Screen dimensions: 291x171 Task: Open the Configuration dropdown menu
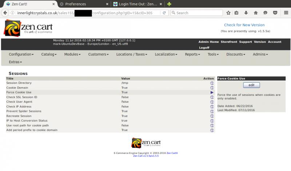click(x=21, y=54)
